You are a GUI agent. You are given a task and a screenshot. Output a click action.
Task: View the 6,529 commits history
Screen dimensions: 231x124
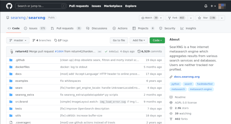tap(150, 51)
